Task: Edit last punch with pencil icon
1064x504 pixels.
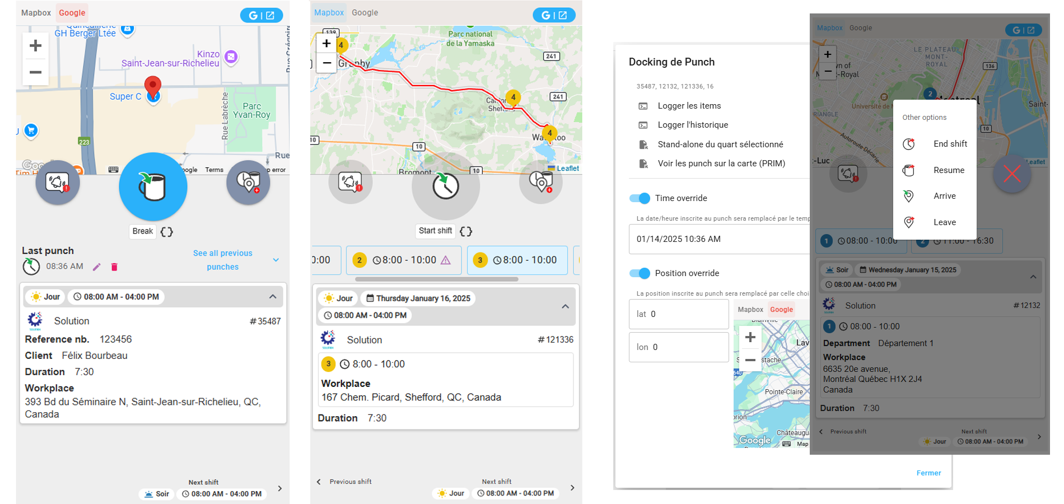Action: click(97, 267)
